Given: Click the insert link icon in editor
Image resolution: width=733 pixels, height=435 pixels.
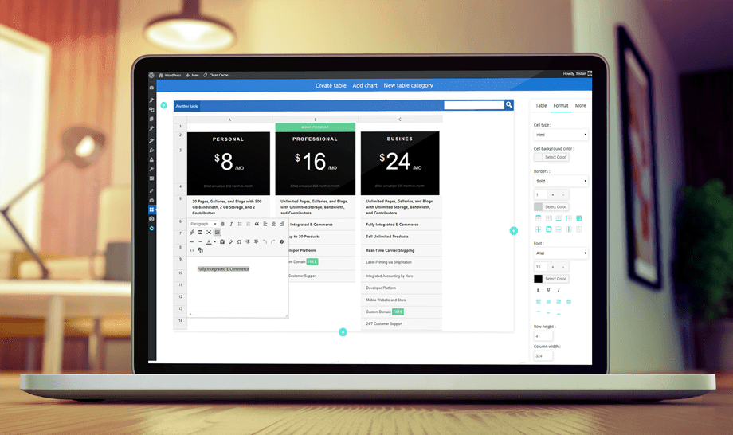Looking at the screenshot, I should click(x=192, y=233).
